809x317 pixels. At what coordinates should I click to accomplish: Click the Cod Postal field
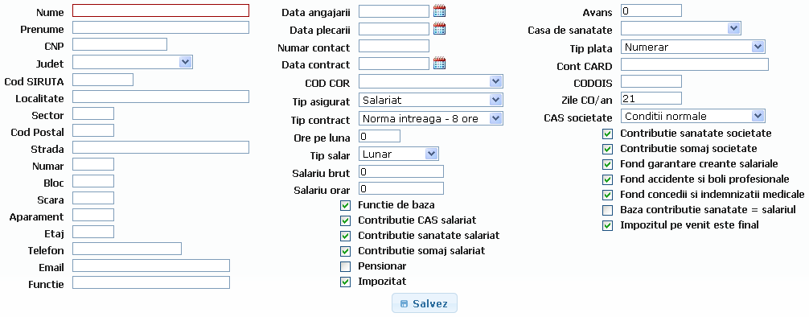pyautogui.click(x=92, y=130)
